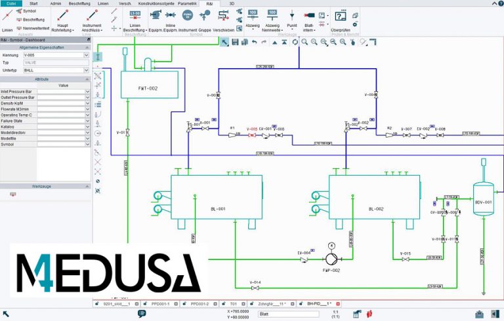This screenshot has height=321, width=504.
Task: Switch to the Start ribbon tab
Action: (x=33, y=3)
